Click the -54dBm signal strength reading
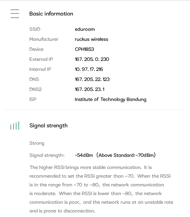190x217 pixels. coord(84,155)
